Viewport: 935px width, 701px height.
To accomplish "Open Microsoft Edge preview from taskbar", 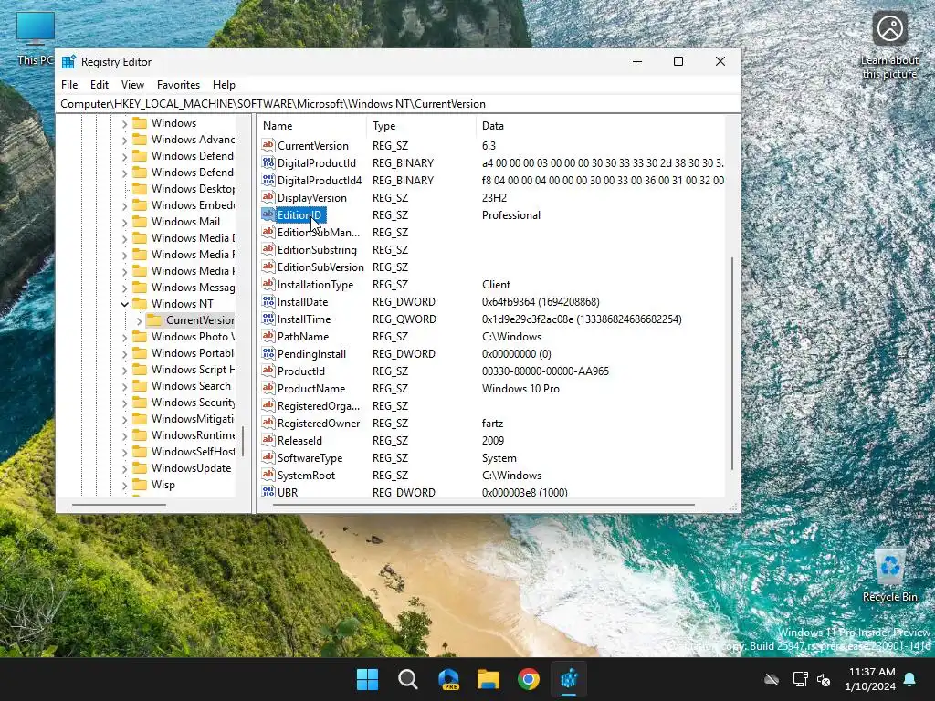I will [x=448, y=679].
